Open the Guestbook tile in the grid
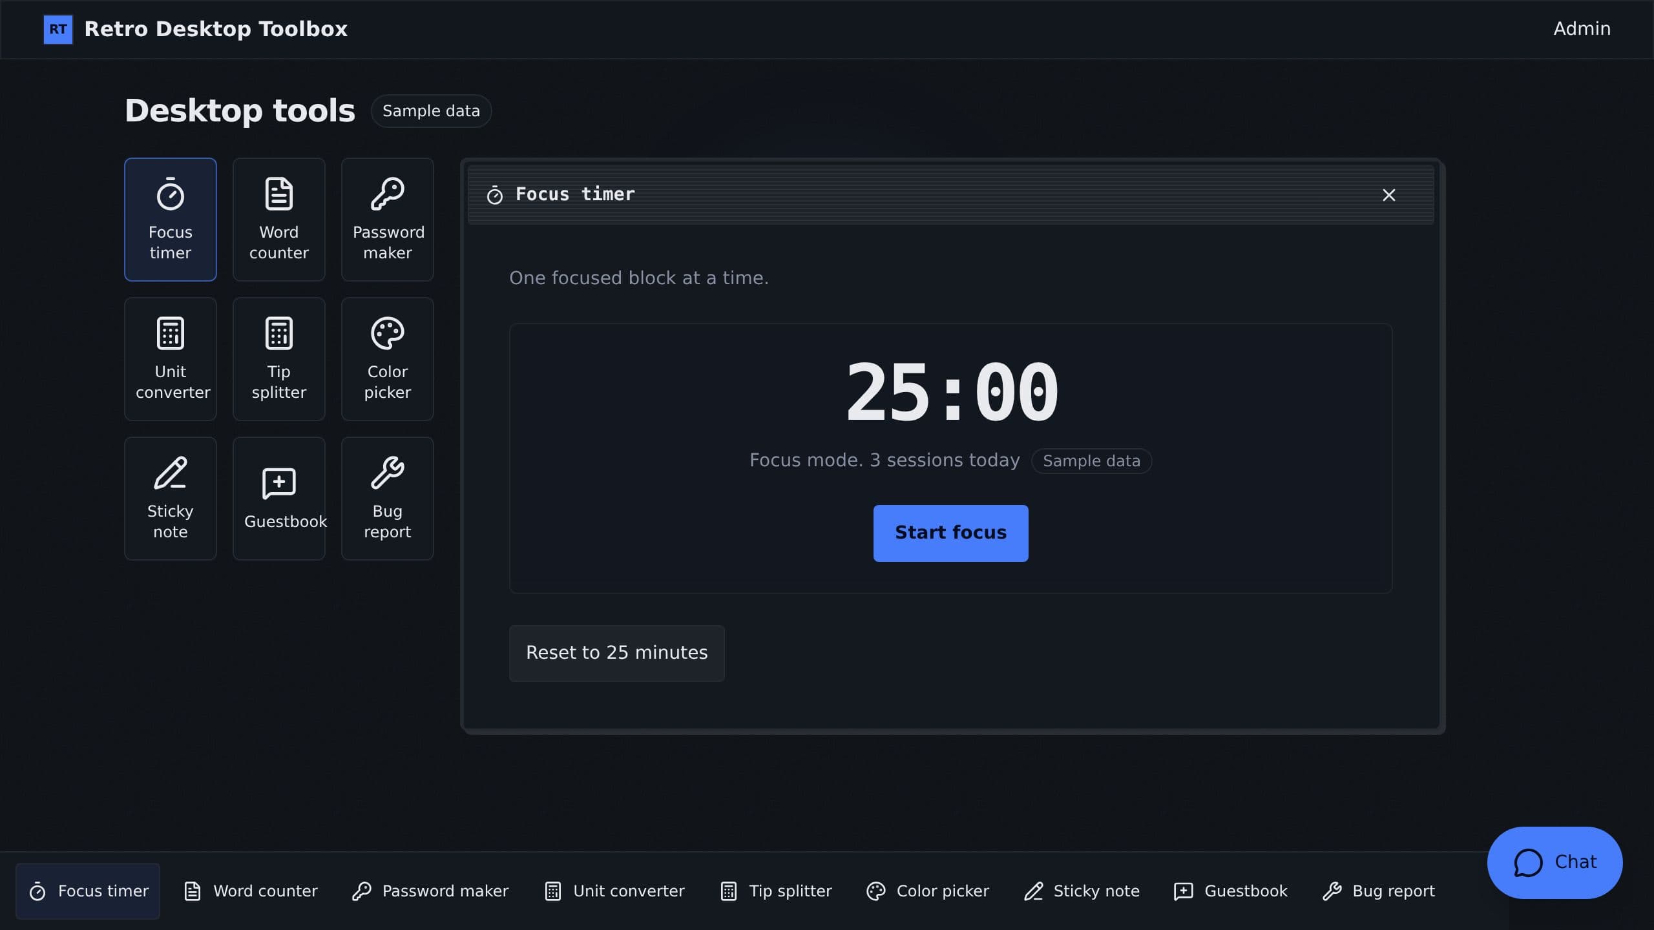Viewport: 1654px width, 930px height. point(278,499)
